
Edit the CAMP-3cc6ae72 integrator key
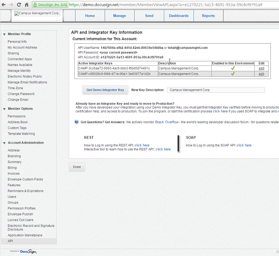tap(261, 69)
